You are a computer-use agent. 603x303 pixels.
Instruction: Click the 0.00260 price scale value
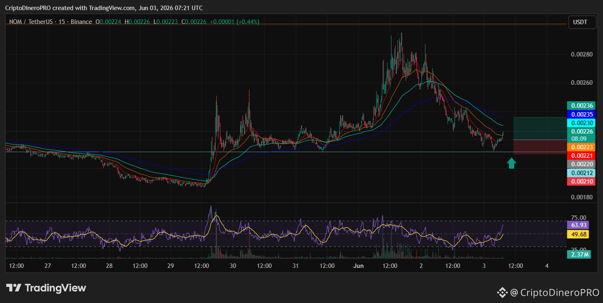pos(582,83)
